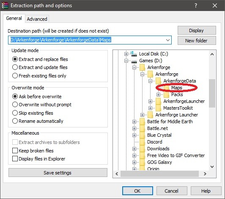This screenshot has height=199, width=225.
Task: Click the Local Disk (C:) drive icon
Action: (134, 54)
